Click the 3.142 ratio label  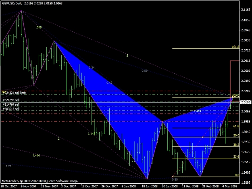coord(92,134)
